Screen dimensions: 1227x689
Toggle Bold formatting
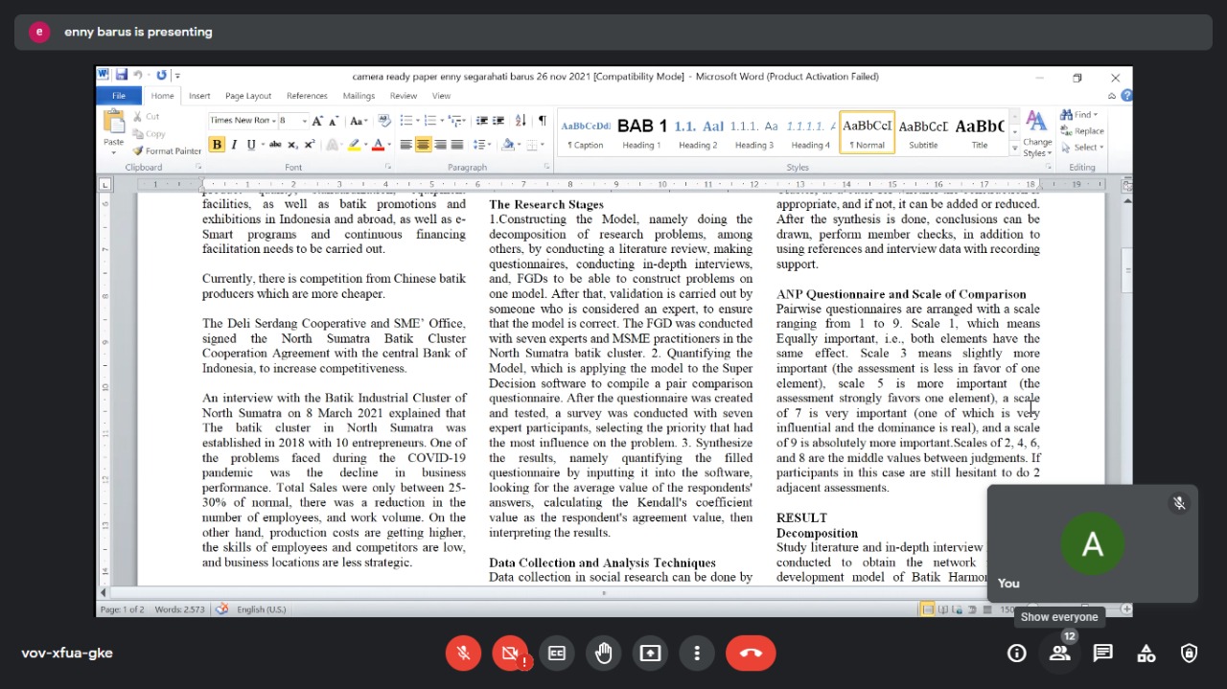217,145
